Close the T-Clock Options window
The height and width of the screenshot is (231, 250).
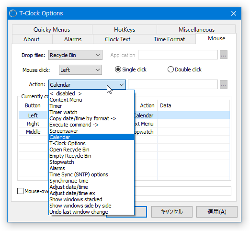[234, 13]
